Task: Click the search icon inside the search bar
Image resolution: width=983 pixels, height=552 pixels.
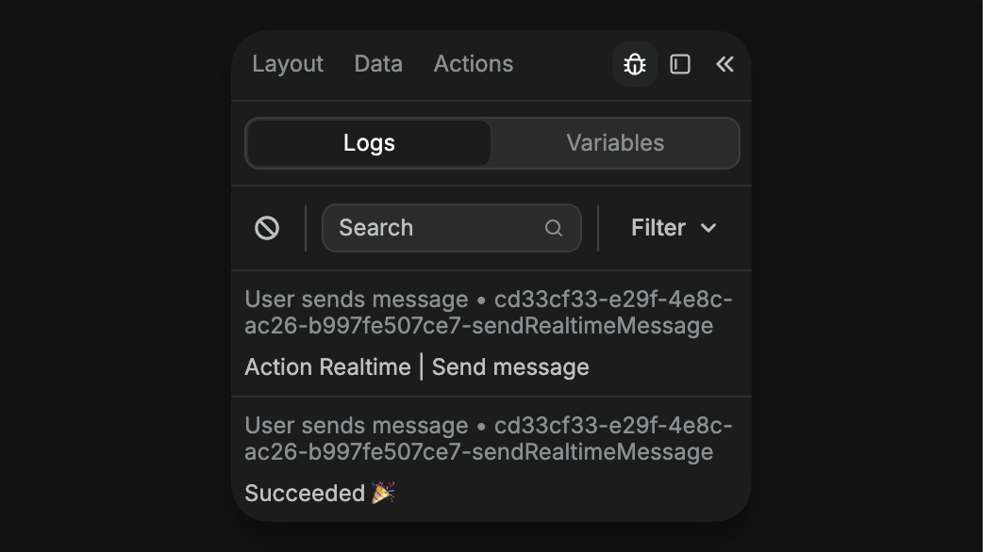Action: (553, 228)
